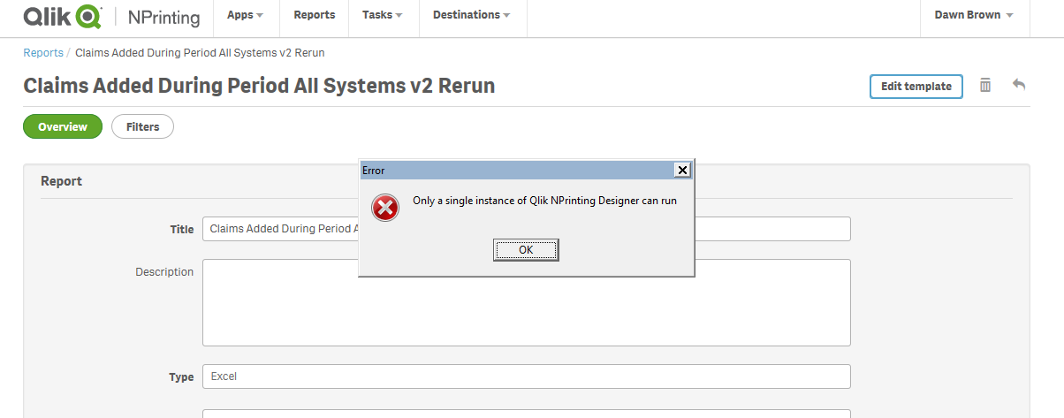Go to Reports in top navigation

click(314, 15)
